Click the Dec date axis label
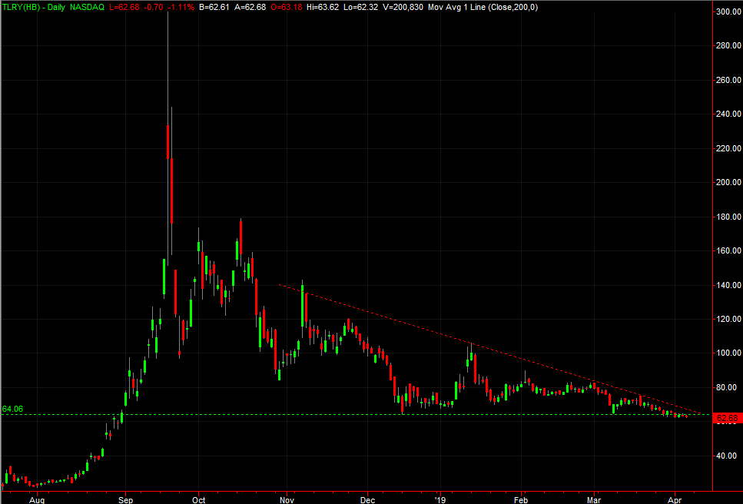 (x=367, y=499)
